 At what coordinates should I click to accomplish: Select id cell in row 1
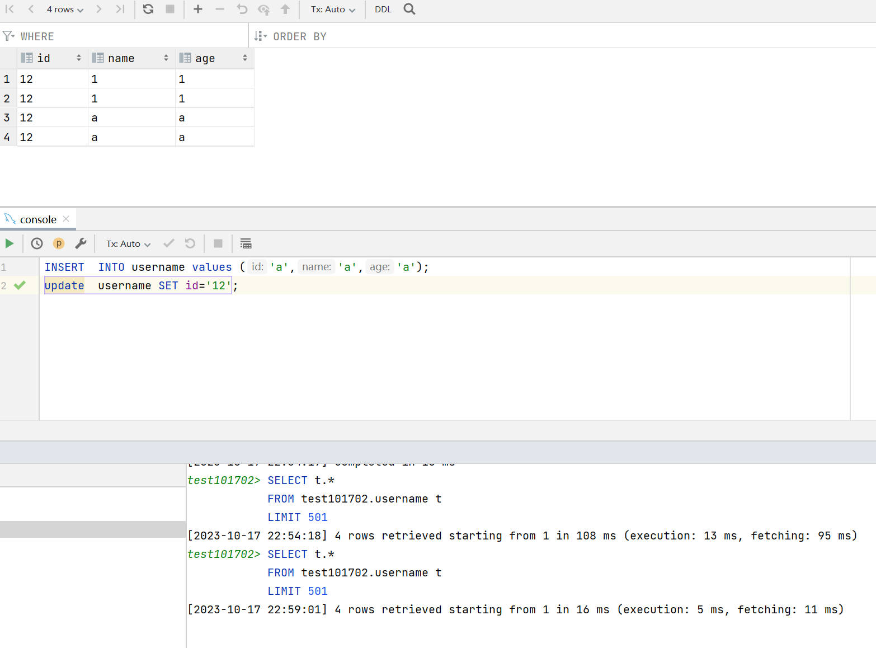pyautogui.click(x=53, y=79)
